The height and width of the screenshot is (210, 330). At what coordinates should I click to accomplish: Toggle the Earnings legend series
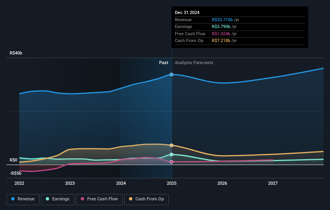(57, 199)
